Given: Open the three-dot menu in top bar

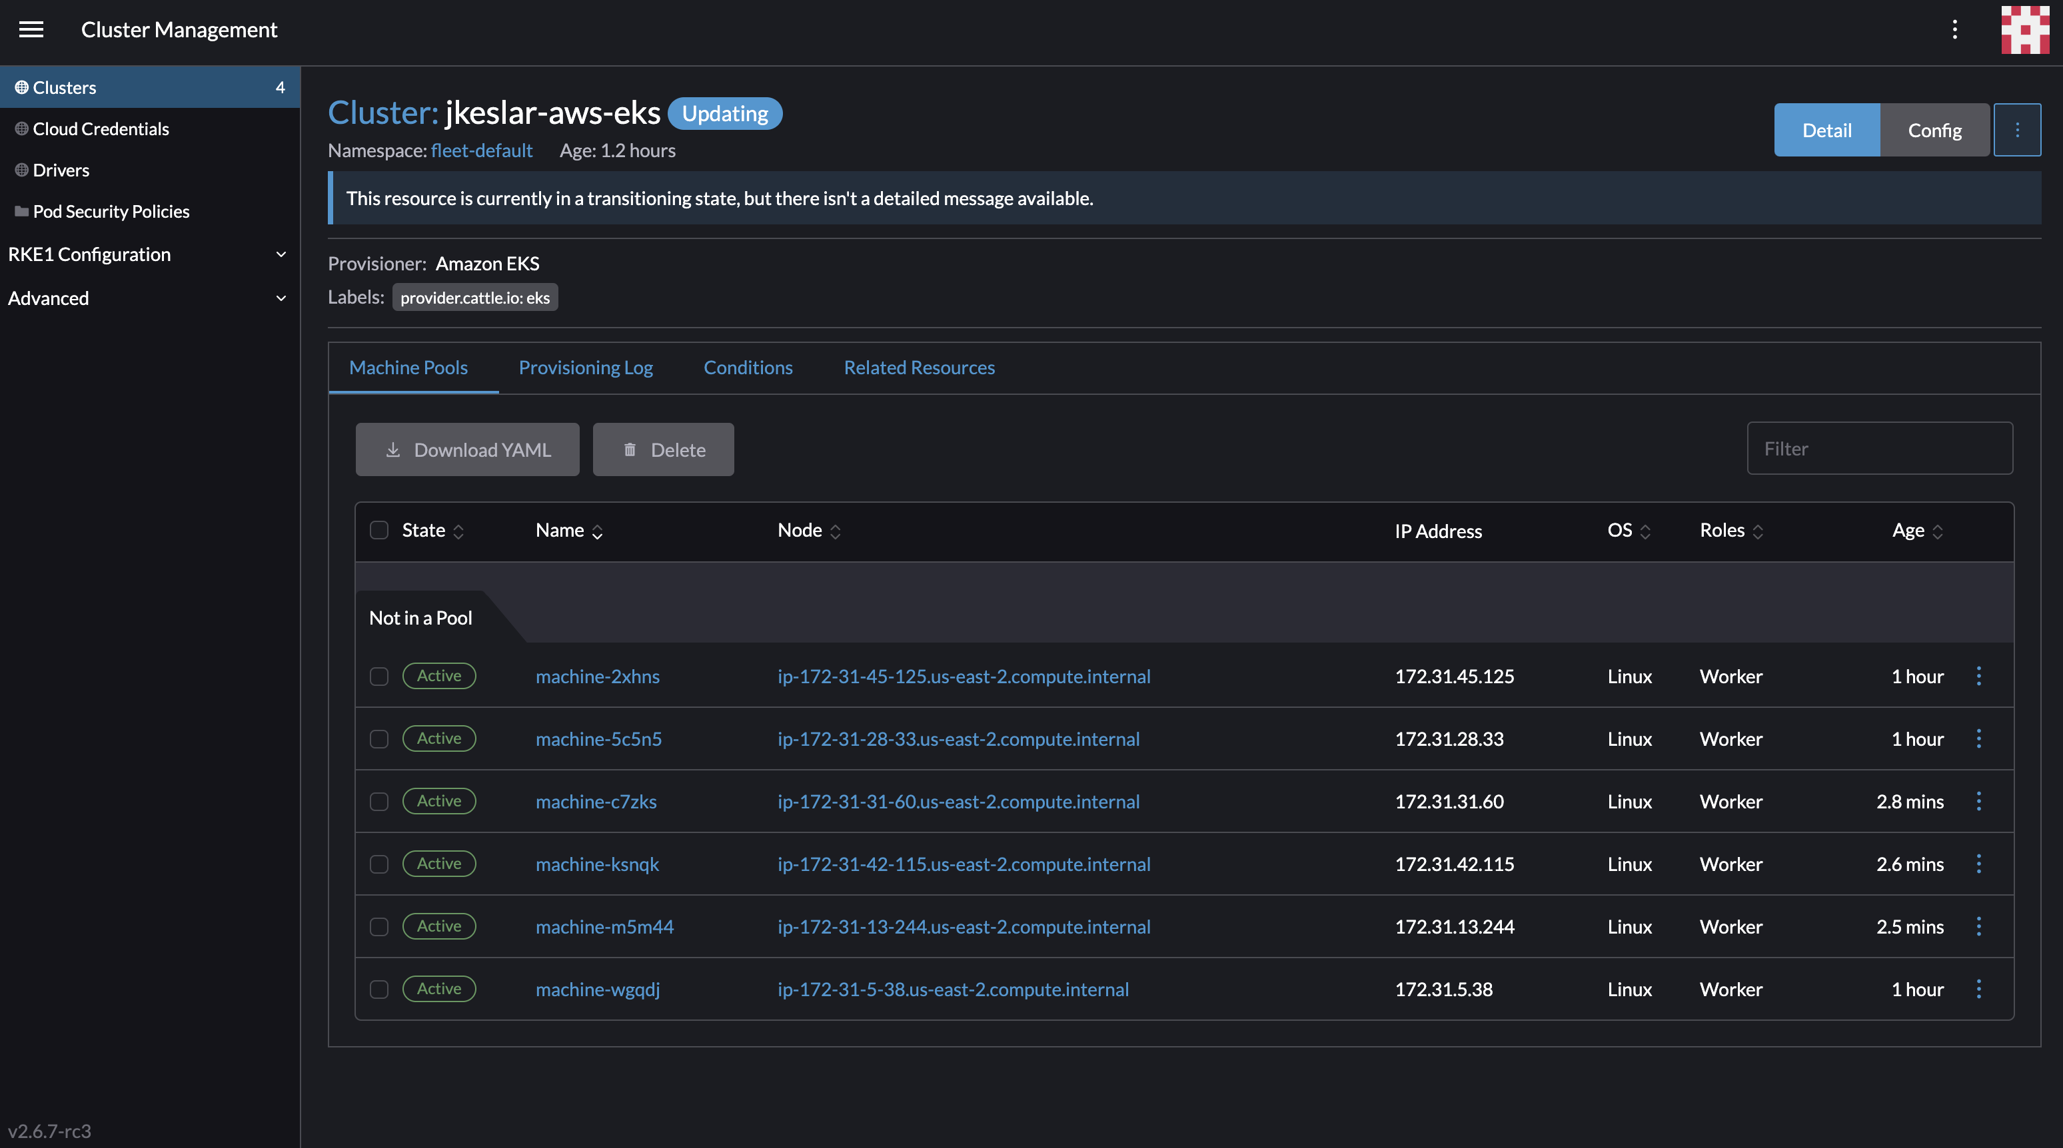Looking at the screenshot, I should 1954,29.
